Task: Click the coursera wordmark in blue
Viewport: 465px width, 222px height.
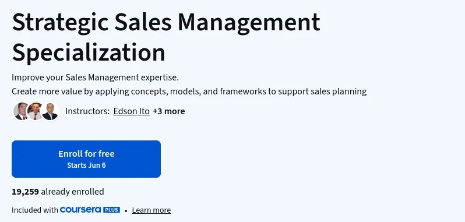Action: (x=80, y=210)
